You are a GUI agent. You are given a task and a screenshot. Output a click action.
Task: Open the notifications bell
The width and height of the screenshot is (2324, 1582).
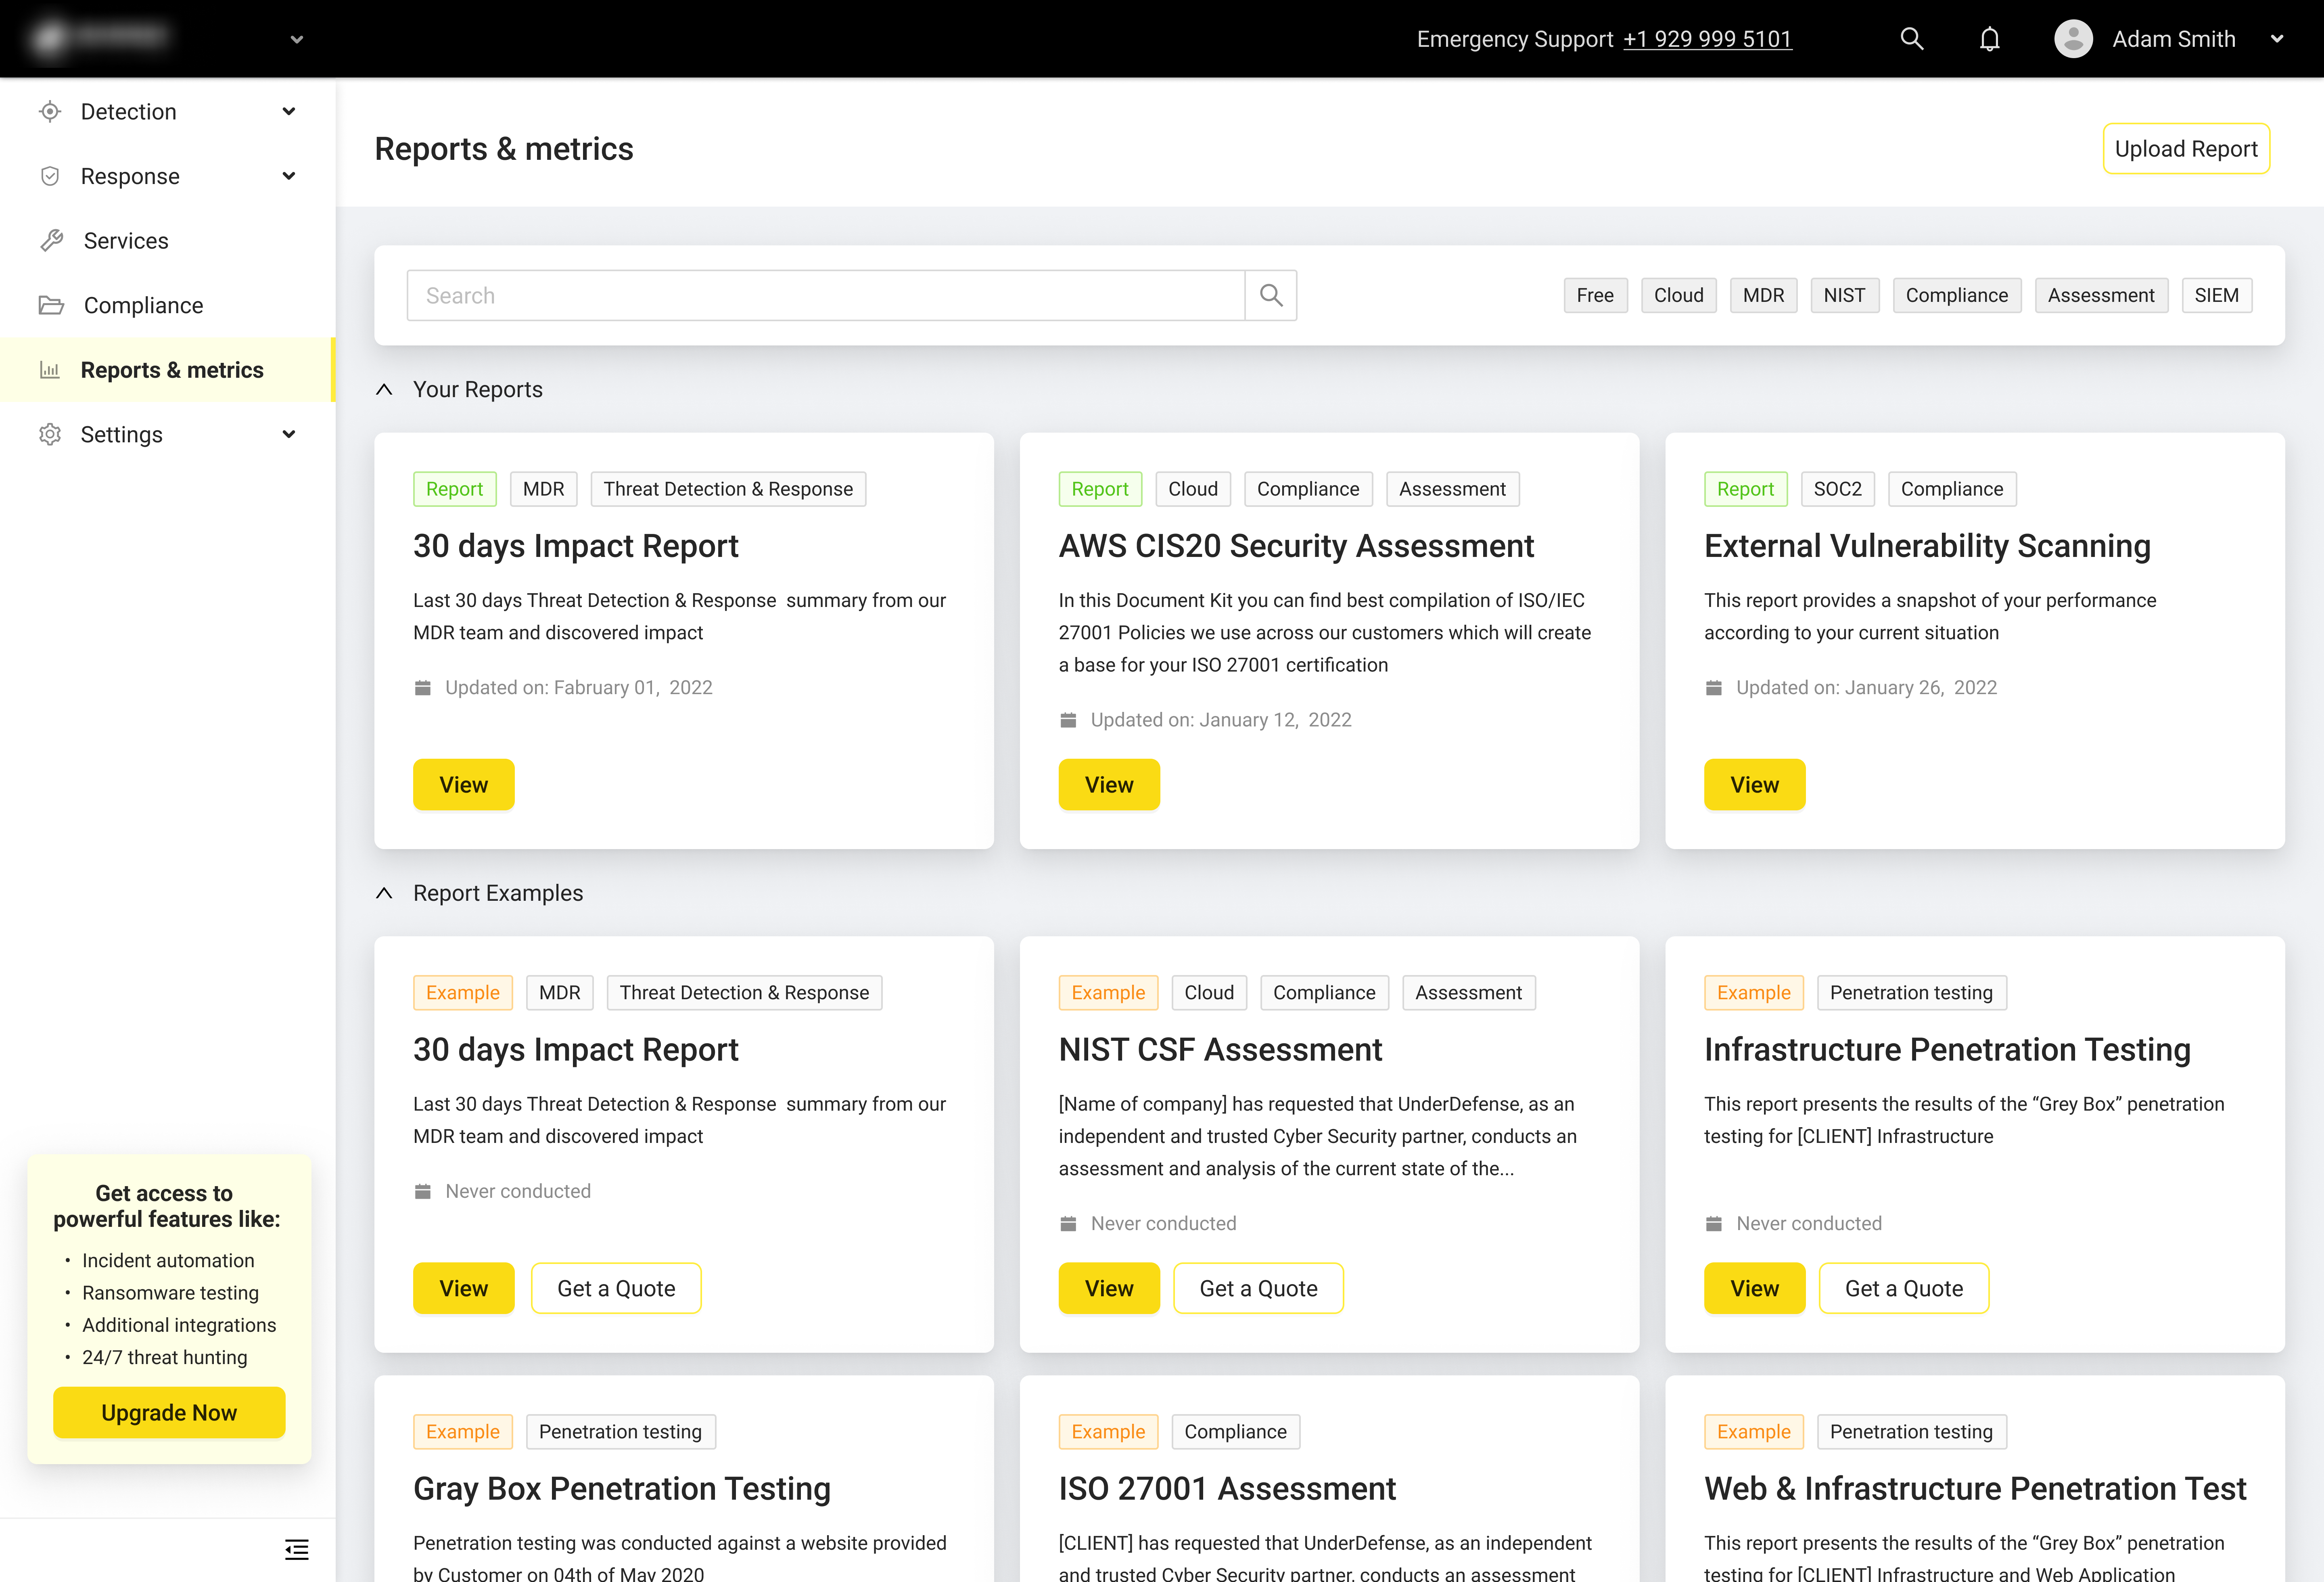coord(1989,39)
